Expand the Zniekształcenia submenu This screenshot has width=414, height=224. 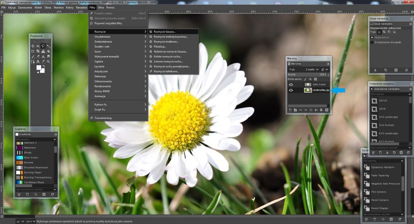(118, 42)
